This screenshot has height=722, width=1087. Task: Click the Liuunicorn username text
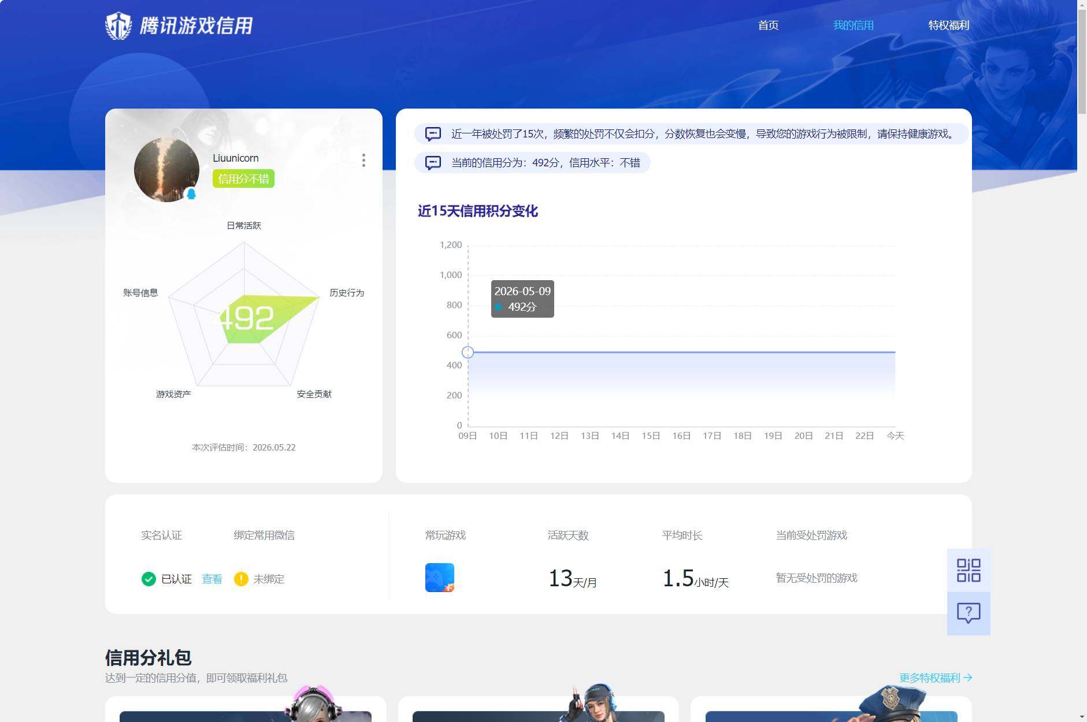pos(236,158)
